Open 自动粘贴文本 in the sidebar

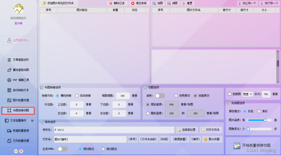[x=18, y=90]
